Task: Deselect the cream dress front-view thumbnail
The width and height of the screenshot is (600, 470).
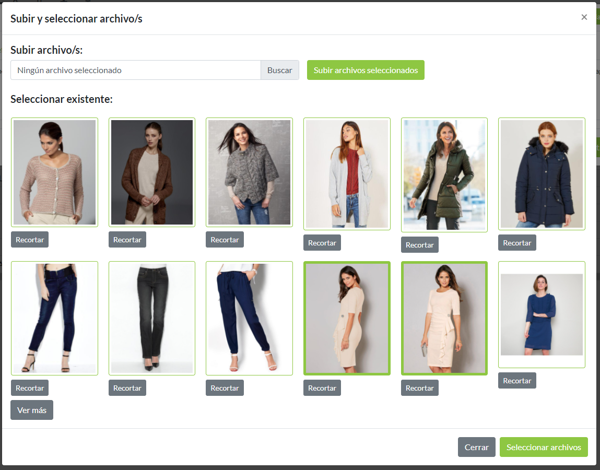Action: (x=444, y=318)
